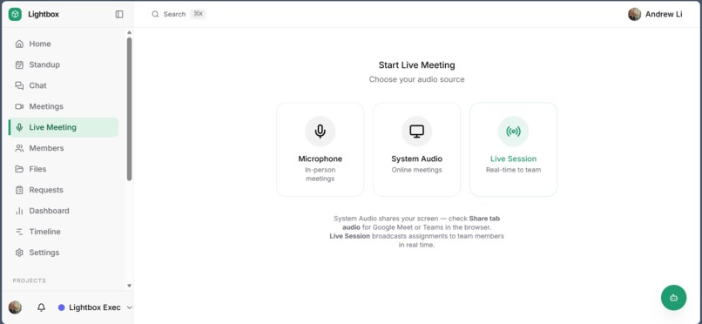Viewport: 702px width, 324px height.
Task: Select the Live Meeting menu item
Action: pos(63,127)
